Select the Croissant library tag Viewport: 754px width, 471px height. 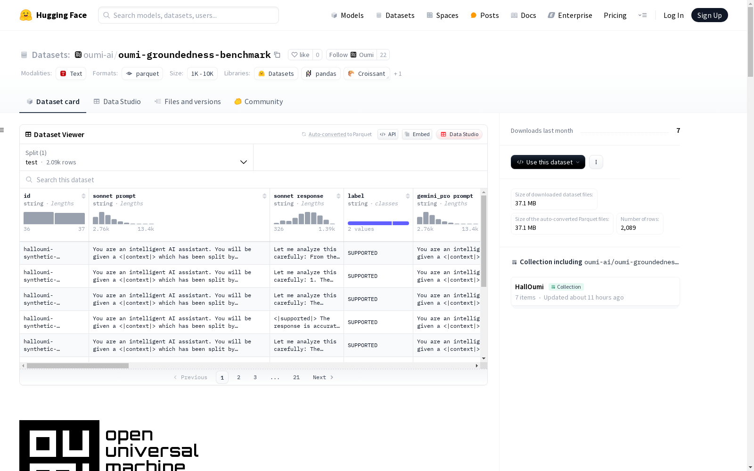tap(367, 73)
